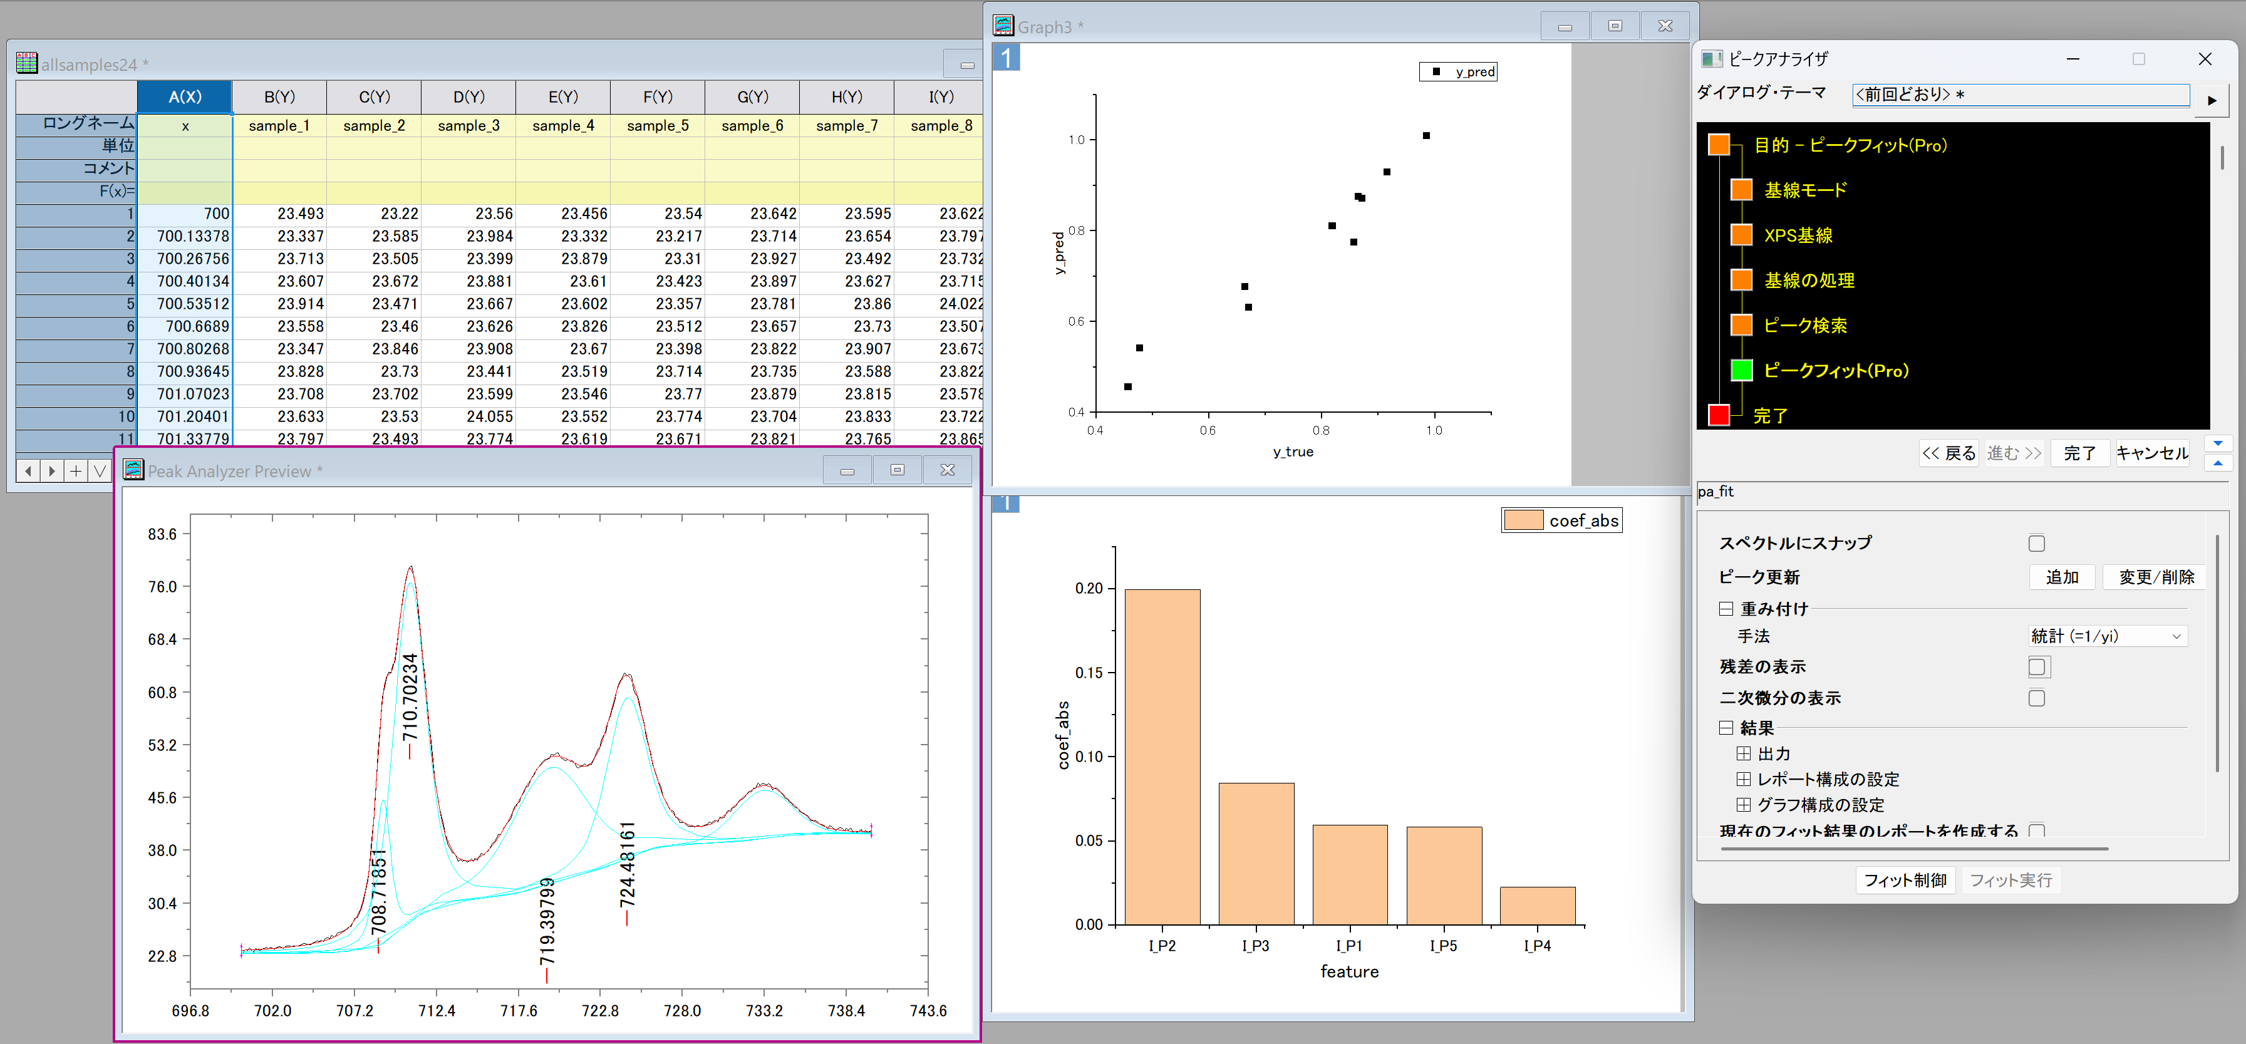
Task: Click cell with value 24.055
Action: pos(468,417)
